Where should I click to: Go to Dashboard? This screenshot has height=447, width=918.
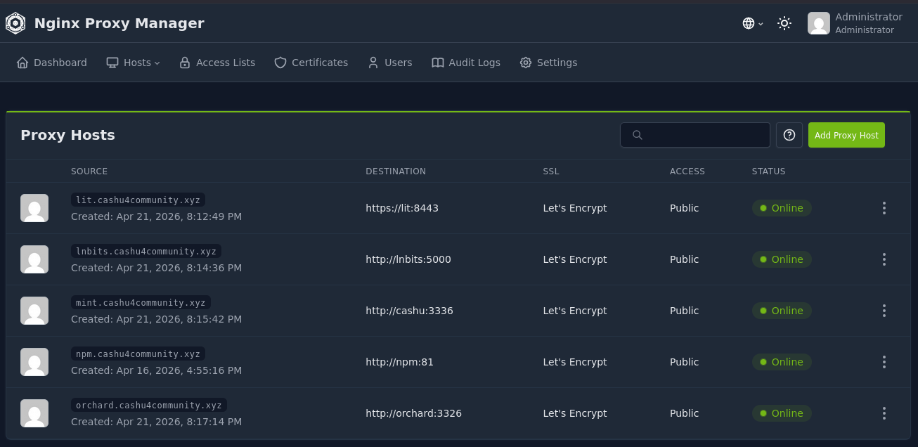[52, 63]
